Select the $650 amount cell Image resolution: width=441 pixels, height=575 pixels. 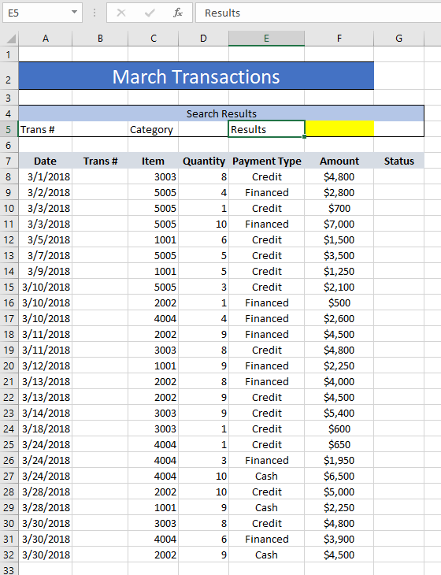339,445
